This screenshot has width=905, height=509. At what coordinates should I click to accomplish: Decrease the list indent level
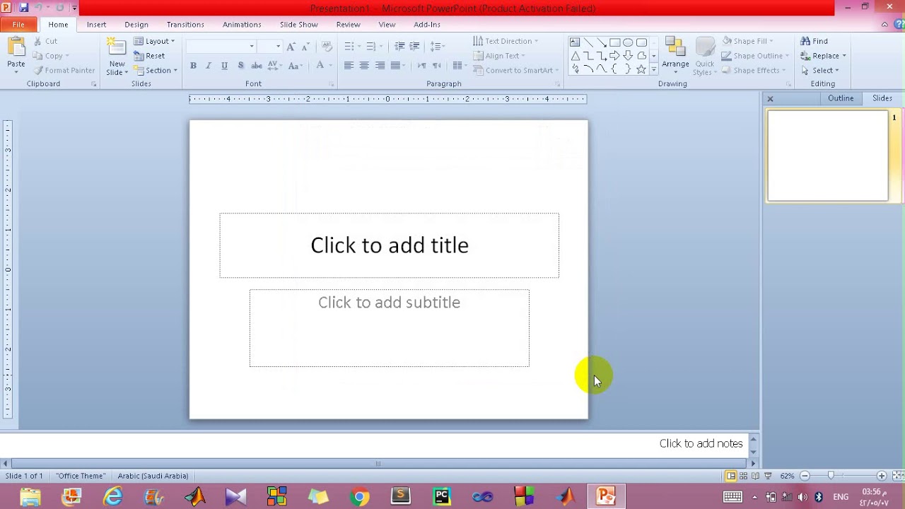point(399,46)
